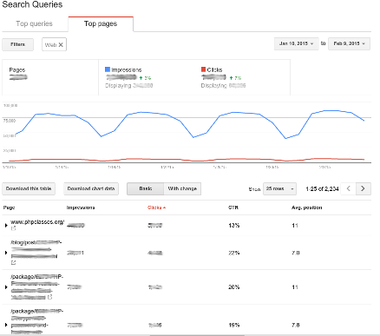Click the red Clicks legend swatch
Image resolution: width=380 pixels, height=336 pixels.
coord(203,69)
